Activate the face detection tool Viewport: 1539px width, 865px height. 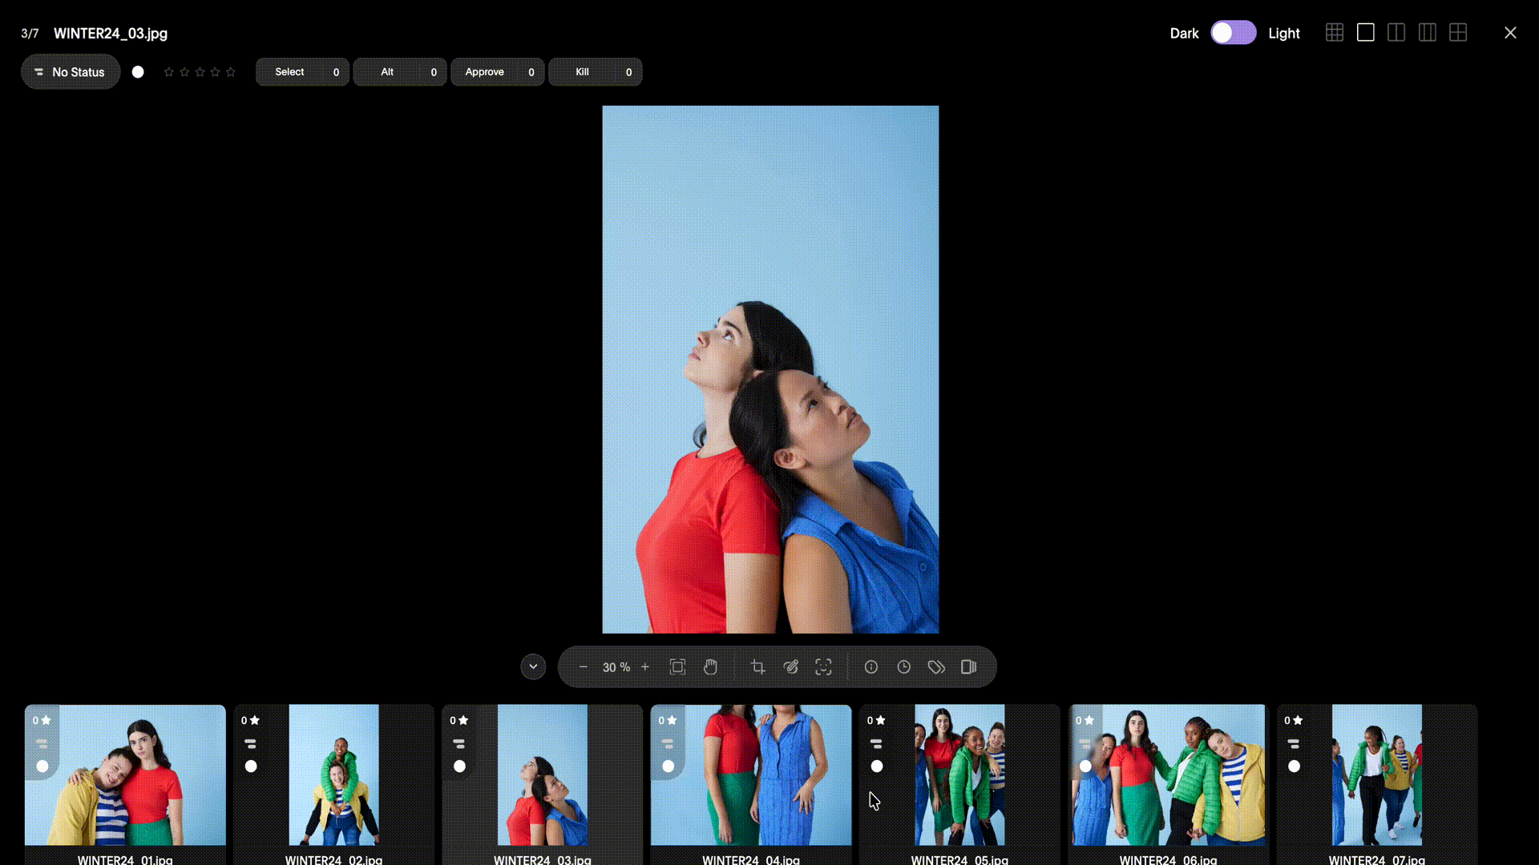click(823, 667)
